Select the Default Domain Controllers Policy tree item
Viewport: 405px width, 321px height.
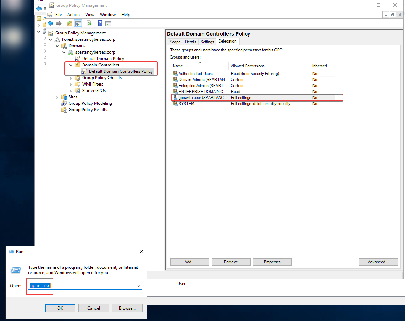[x=121, y=71]
